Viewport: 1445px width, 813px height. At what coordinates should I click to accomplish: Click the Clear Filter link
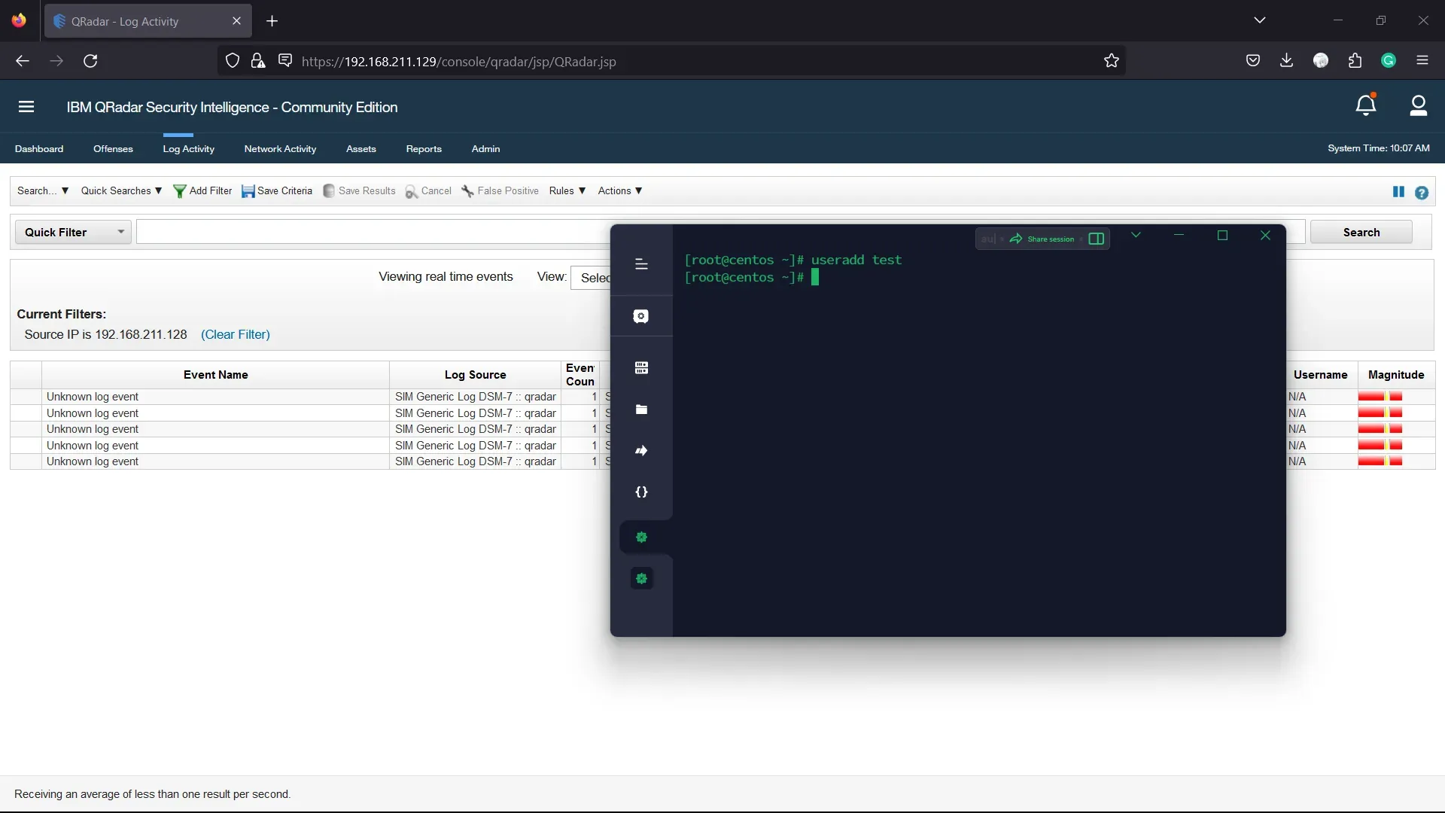[x=235, y=334]
